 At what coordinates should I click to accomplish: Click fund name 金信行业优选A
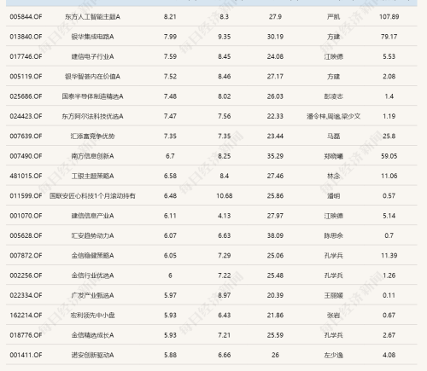tap(92, 275)
